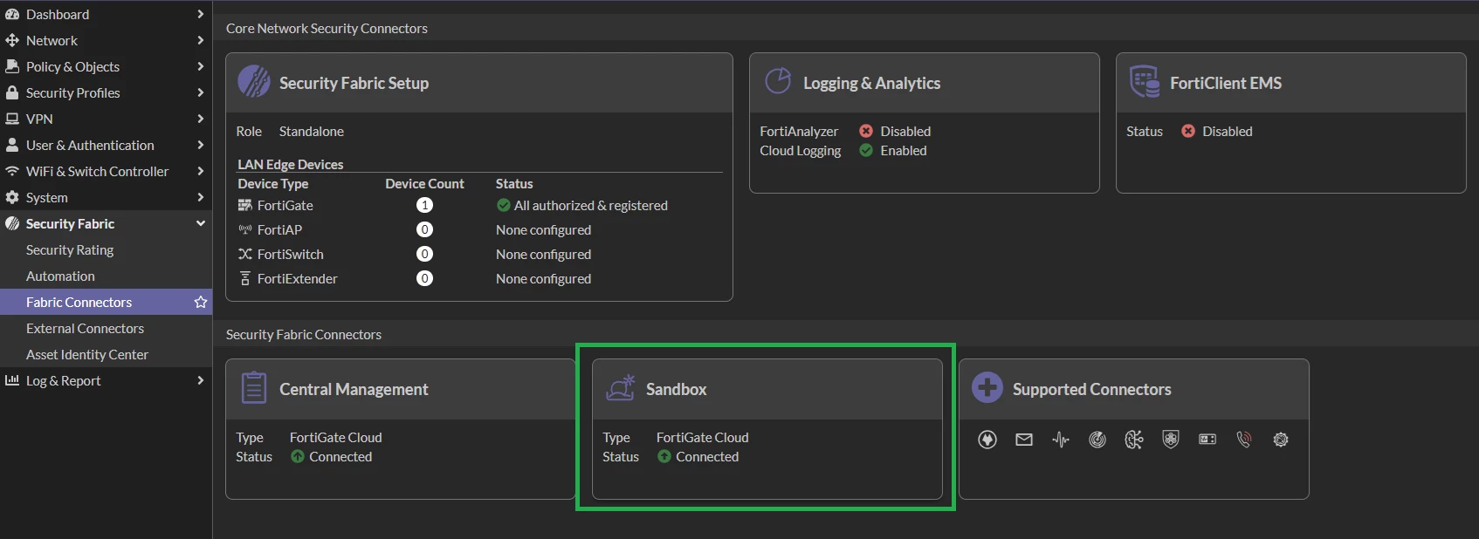Click the Log & Report chart icon
Image resolution: width=1479 pixels, height=539 pixels.
[12, 380]
